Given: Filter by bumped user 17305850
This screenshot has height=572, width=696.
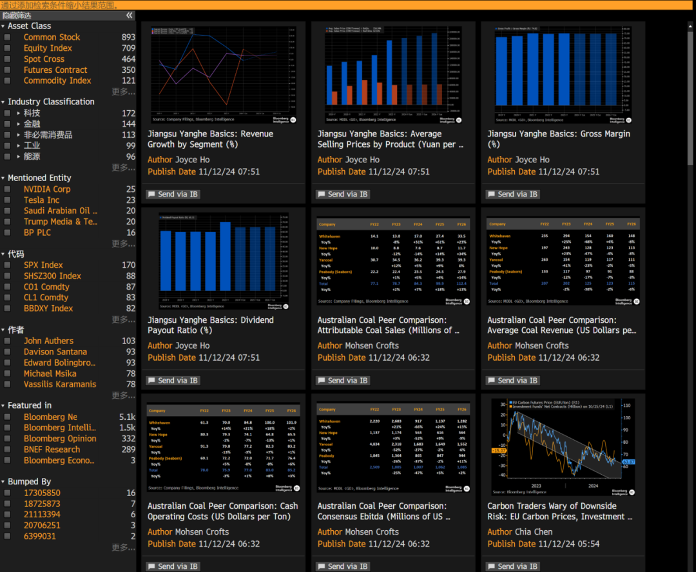Looking at the screenshot, I should point(42,493).
